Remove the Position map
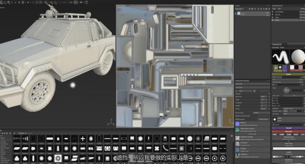The image size is (305, 164). coord(269,150)
